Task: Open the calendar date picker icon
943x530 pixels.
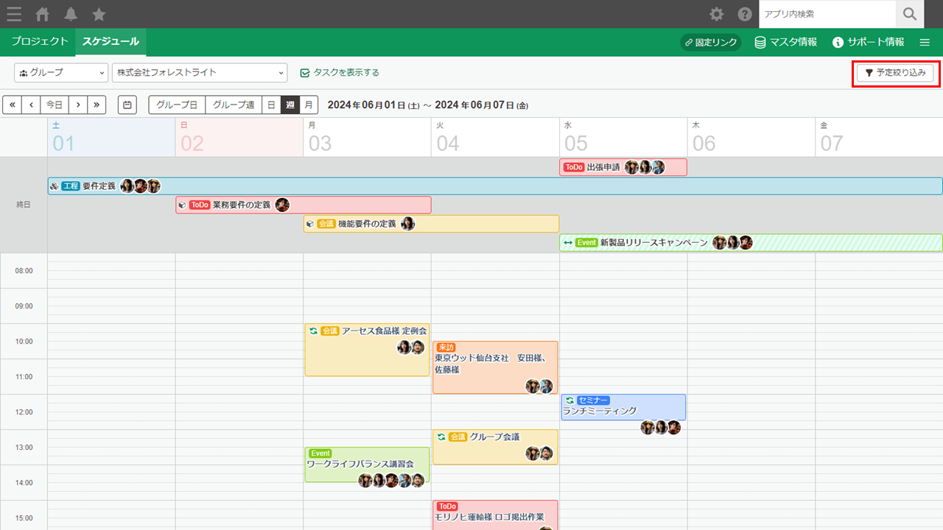Action: click(127, 105)
